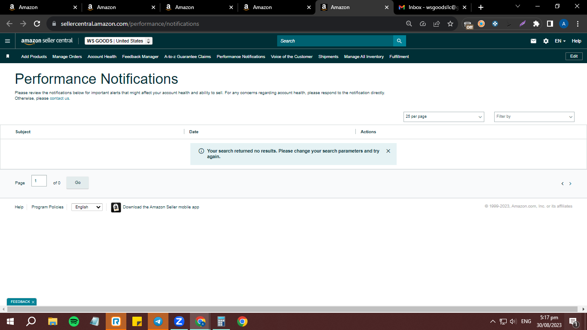Open the English language selector in footer
The width and height of the screenshot is (587, 330).
point(87,207)
